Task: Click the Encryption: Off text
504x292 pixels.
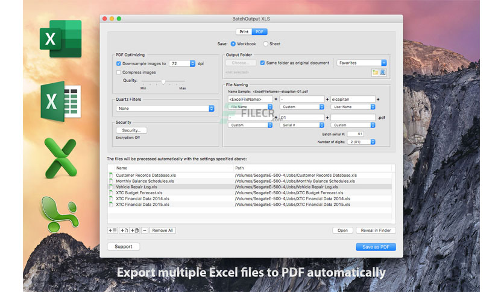Action: coord(128,138)
